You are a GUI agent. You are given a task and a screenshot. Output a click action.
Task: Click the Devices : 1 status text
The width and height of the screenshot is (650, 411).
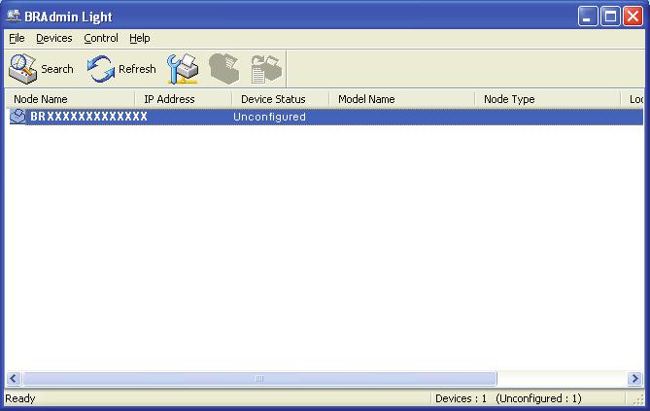[x=461, y=398]
